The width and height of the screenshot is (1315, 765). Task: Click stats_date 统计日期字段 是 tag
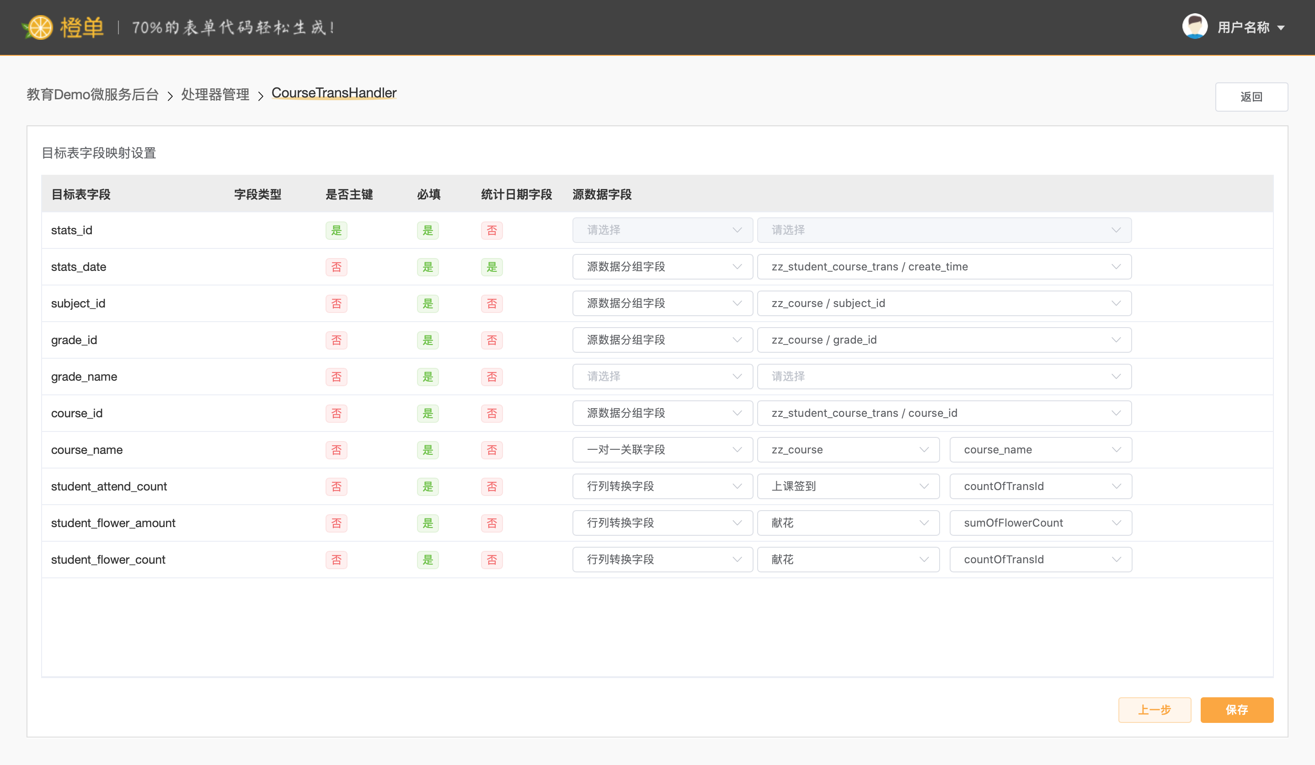[492, 267]
